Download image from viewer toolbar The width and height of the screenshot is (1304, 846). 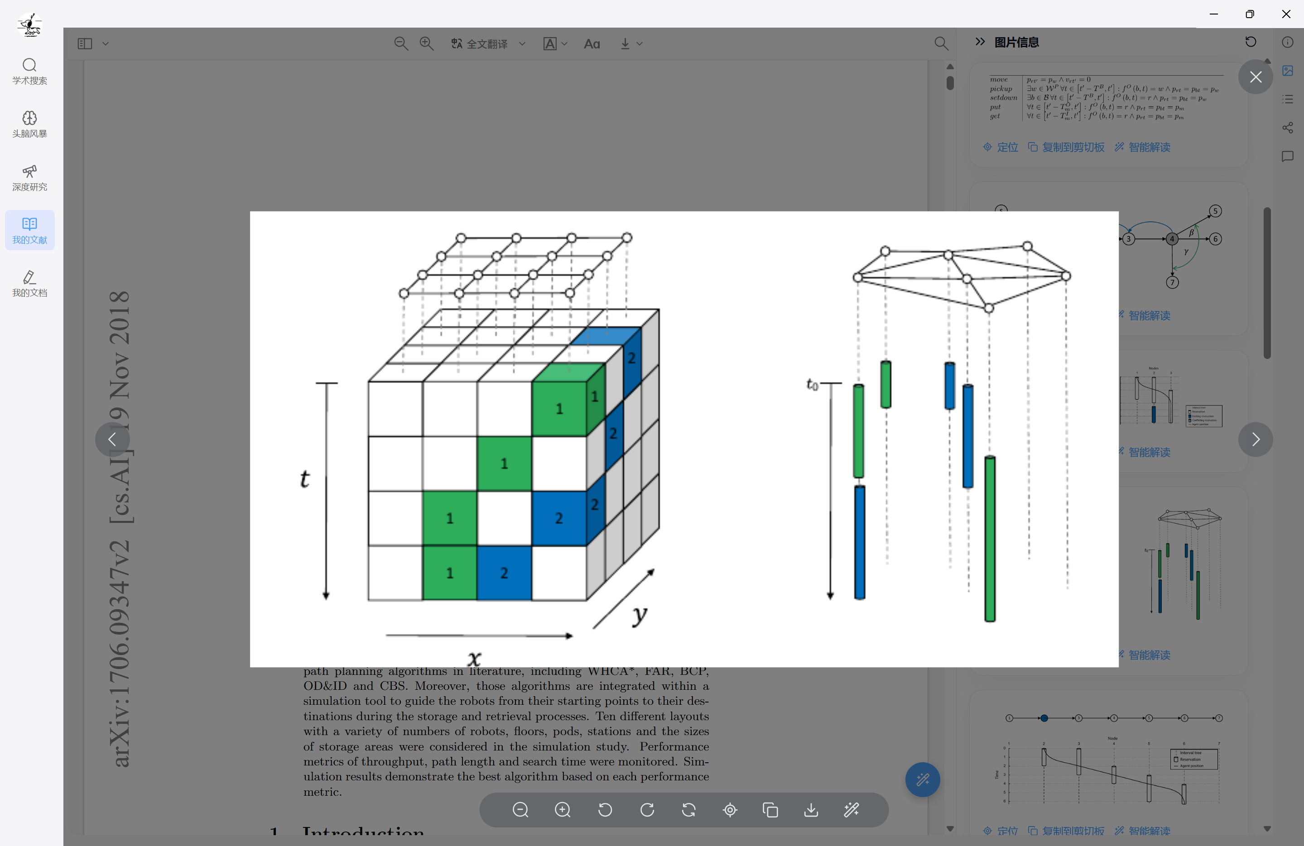[x=811, y=809]
